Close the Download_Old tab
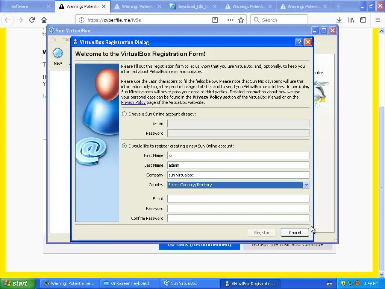The height and width of the screenshot is (289, 385). (215, 6)
